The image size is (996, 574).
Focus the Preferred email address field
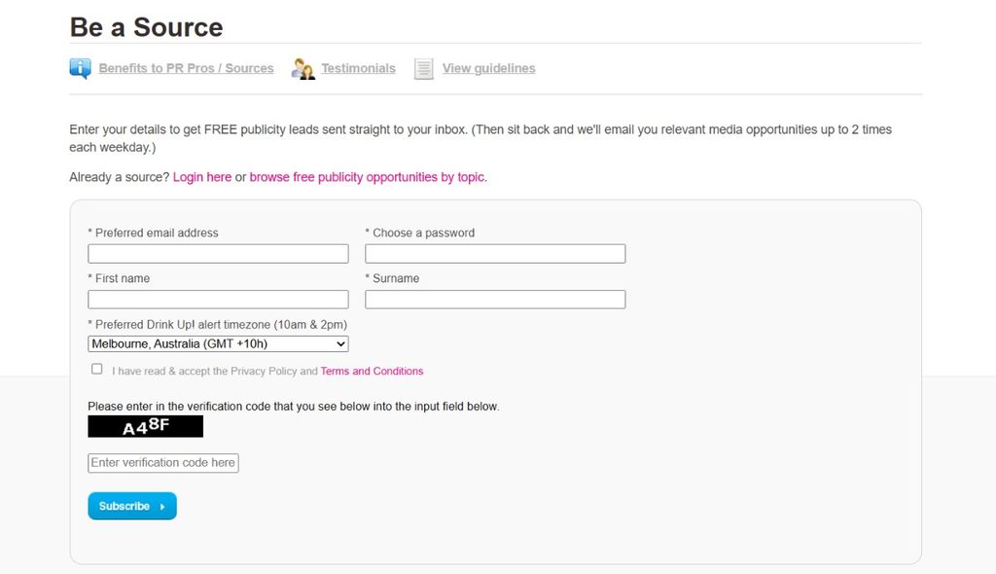(x=218, y=254)
